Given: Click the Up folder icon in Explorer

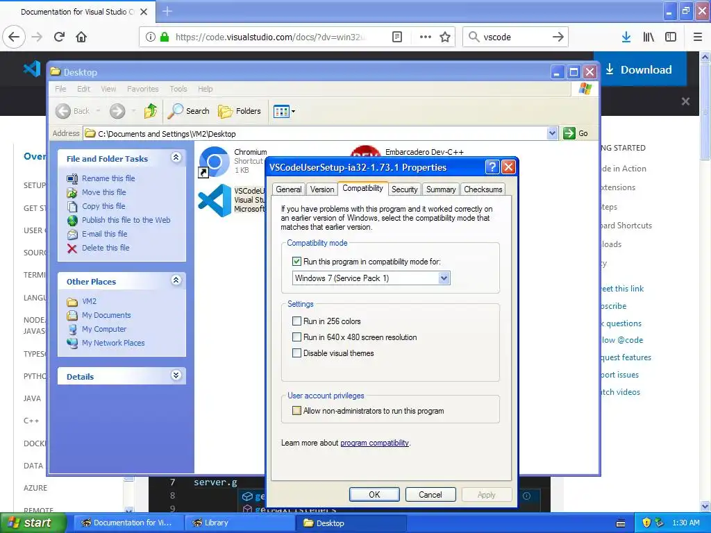Looking at the screenshot, I should coord(150,110).
